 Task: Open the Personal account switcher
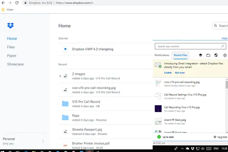tap(23, 141)
